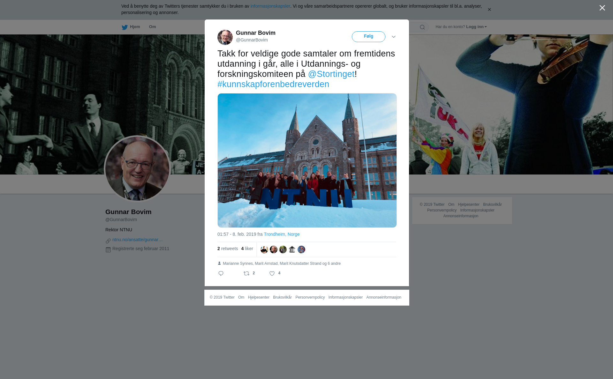Viewport: 613px width, 379px height.
Task: Open the Trondheim, Norge location link
Action: pos(282,234)
